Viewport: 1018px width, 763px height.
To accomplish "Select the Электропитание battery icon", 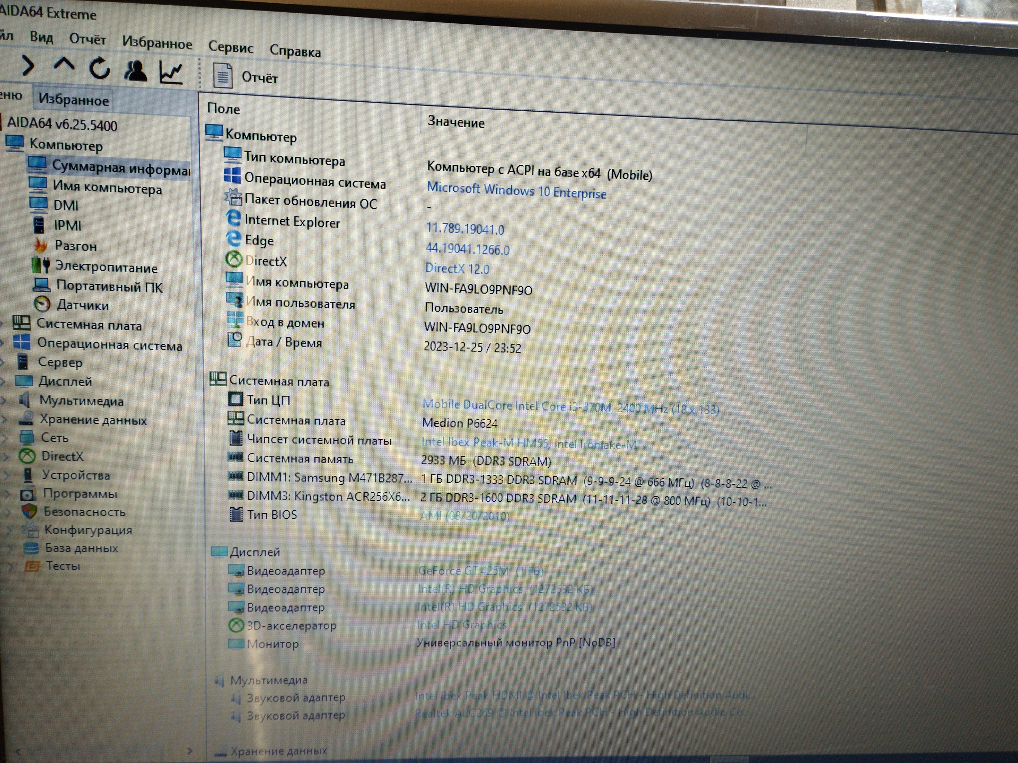I will [x=41, y=265].
